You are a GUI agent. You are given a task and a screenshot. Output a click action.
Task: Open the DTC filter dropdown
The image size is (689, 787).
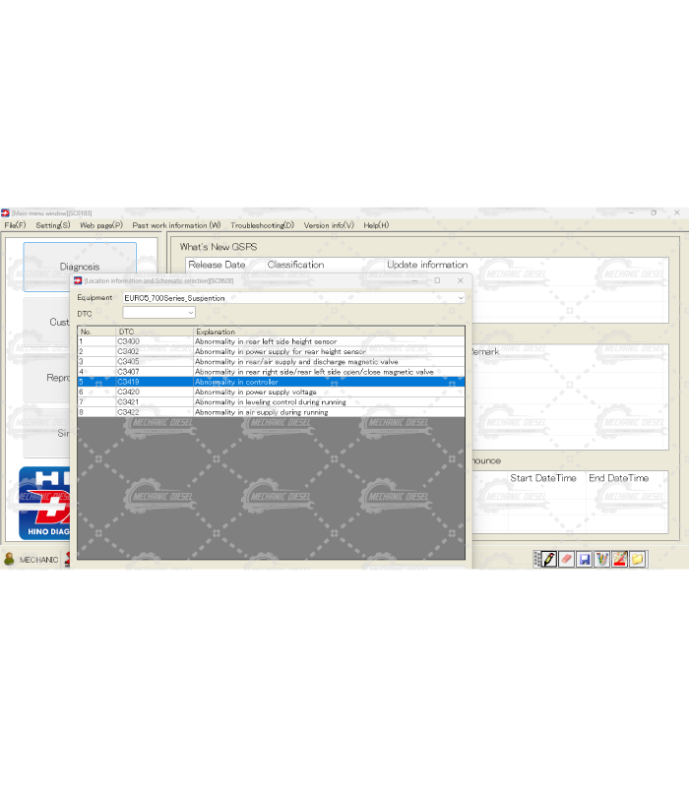190,313
